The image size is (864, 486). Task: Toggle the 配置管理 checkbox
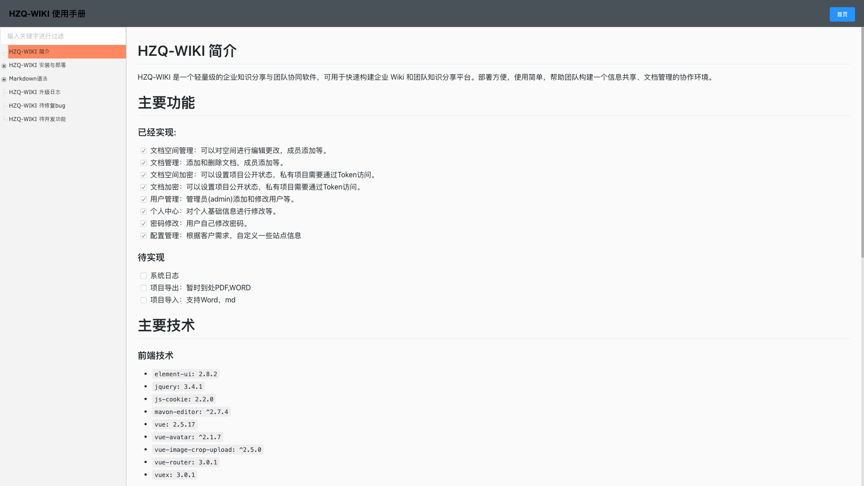click(x=144, y=236)
